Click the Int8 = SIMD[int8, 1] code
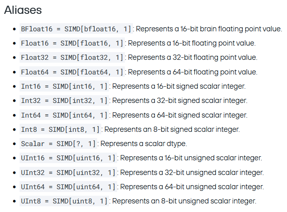The height and width of the screenshot is (212, 287). [x=61, y=129]
